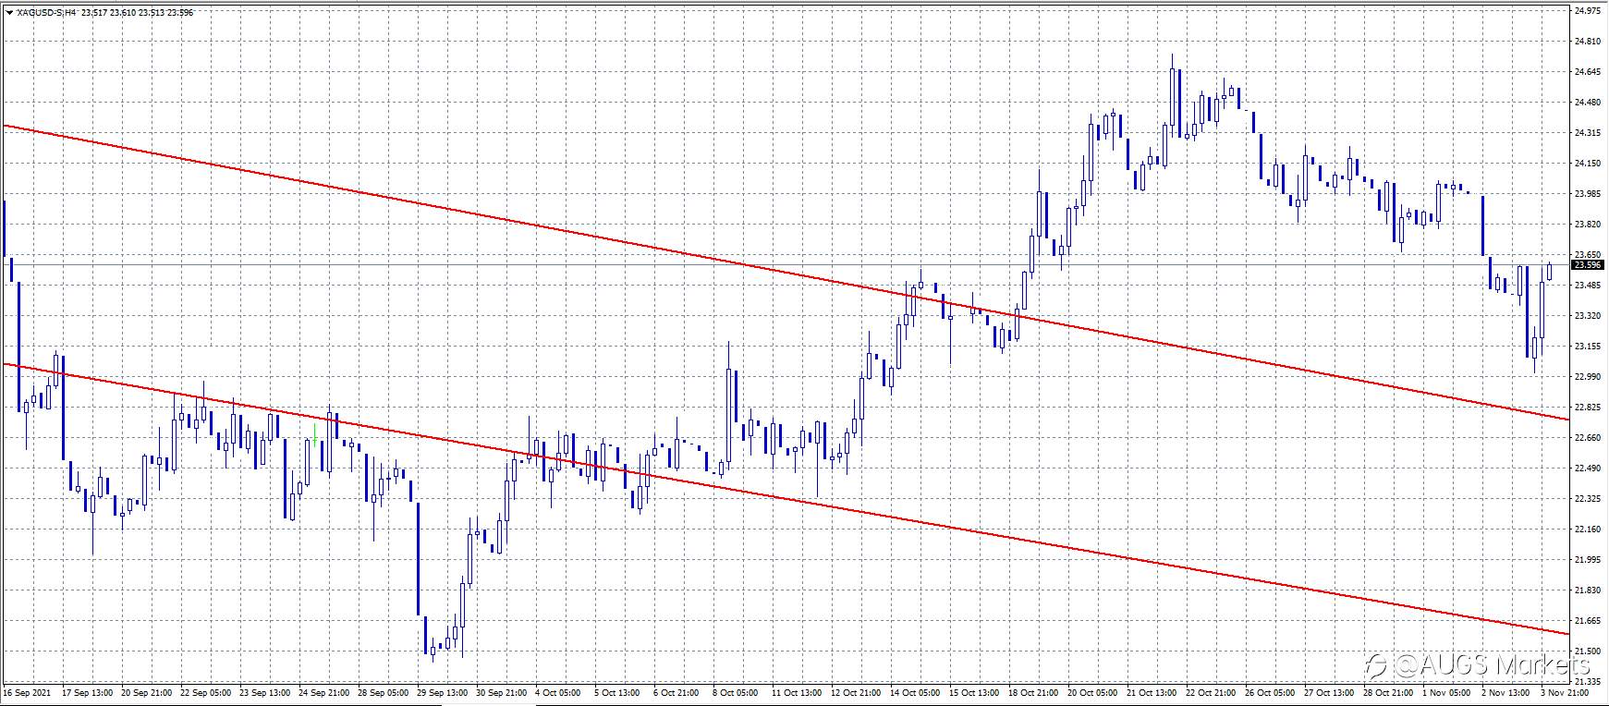Click the 23.820 price scale label
1609x706 pixels.
[1587, 225]
